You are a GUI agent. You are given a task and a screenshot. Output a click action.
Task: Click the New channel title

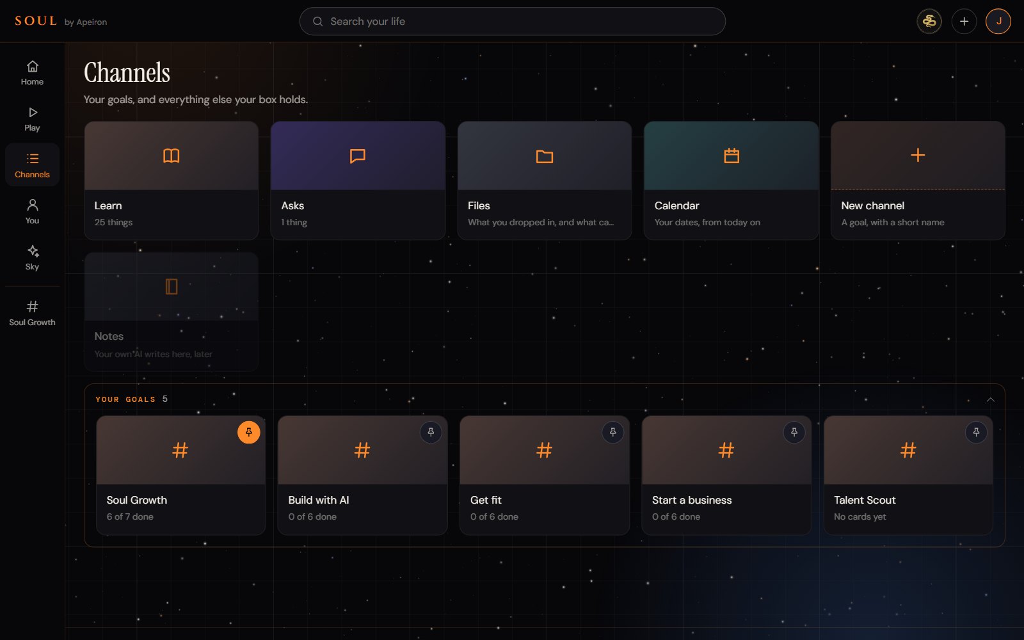tap(873, 205)
